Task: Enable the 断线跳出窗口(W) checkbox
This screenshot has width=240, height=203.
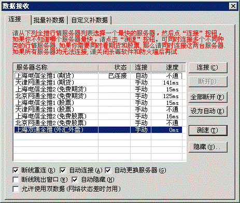Action: (16, 180)
